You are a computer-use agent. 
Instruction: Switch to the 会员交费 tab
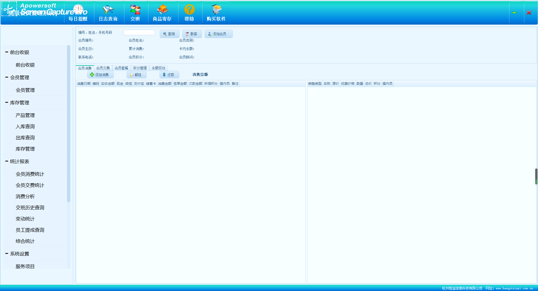[x=103, y=68]
